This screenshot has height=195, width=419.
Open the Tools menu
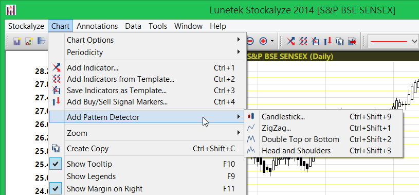point(158,26)
